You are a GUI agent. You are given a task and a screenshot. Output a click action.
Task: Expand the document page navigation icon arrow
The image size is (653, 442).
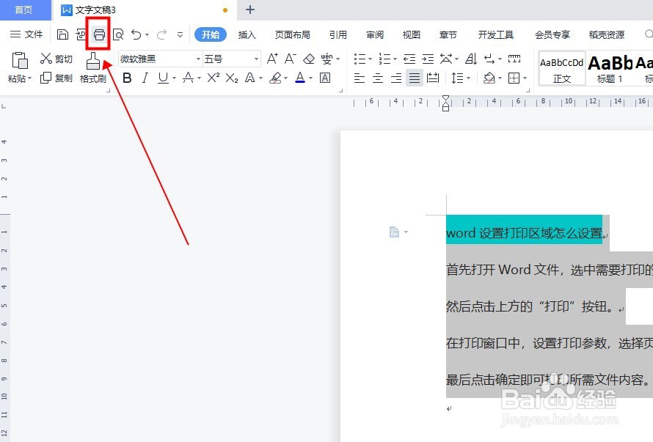click(x=406, y=232)
